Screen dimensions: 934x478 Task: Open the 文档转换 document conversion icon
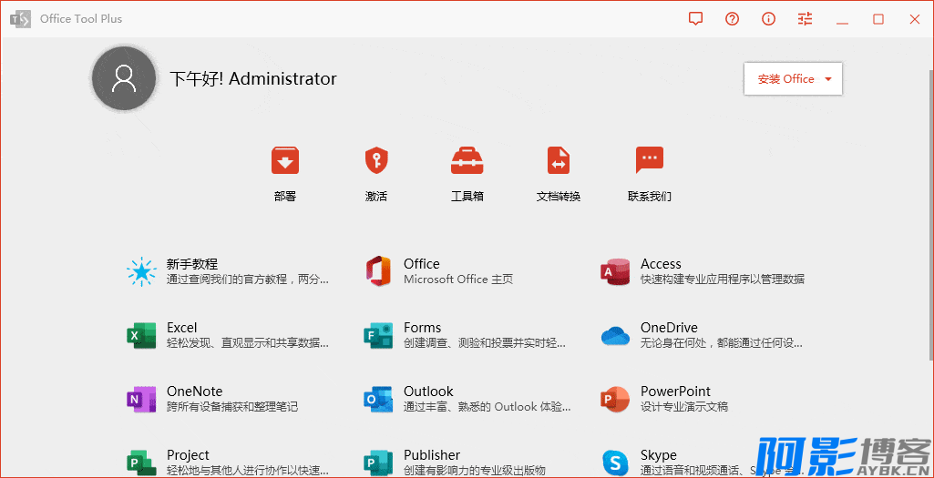pyautogui.click(x=559, y=161)
